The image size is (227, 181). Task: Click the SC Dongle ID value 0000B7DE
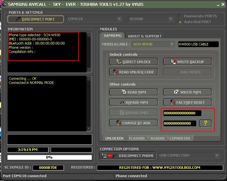(x=48, y=168)
